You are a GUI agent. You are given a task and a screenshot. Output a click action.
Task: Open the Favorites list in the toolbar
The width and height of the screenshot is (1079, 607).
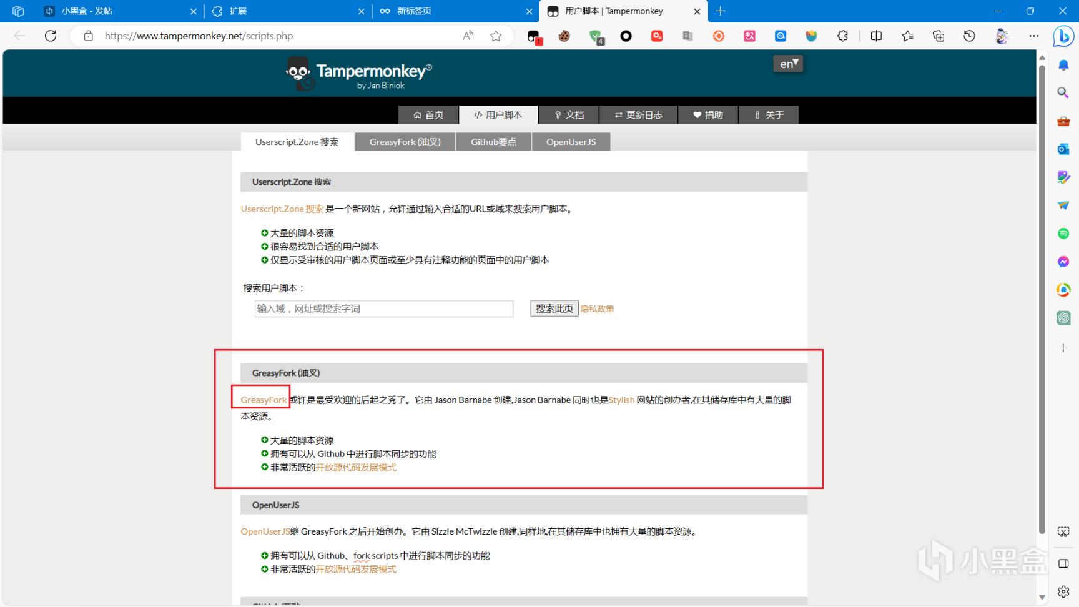tap(907, 36)
